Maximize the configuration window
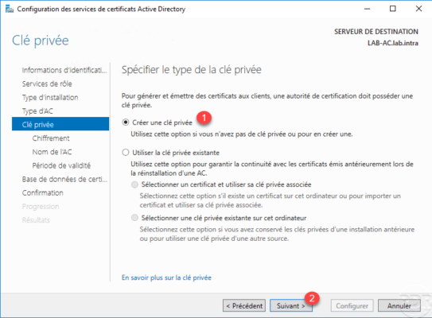Image resolution: width=432 pixels, height=318 pixels. tap(392, 9)
